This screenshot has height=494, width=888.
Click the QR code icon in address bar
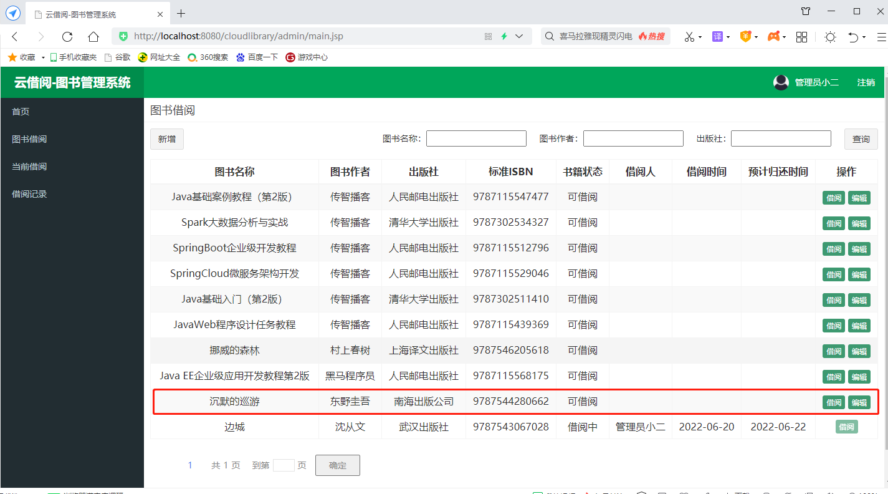click(x=489, y=37)
